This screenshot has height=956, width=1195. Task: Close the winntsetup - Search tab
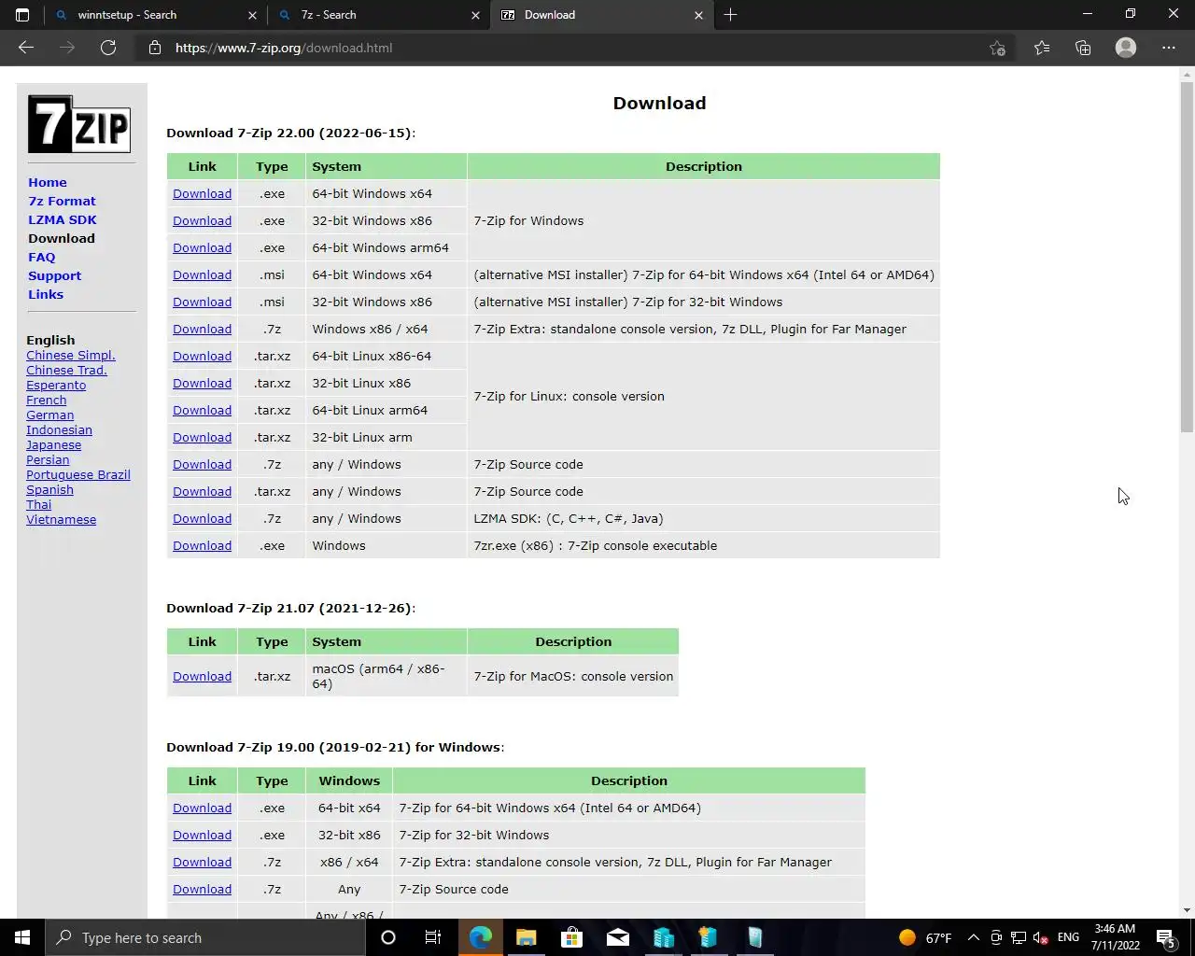pos(252,15)
